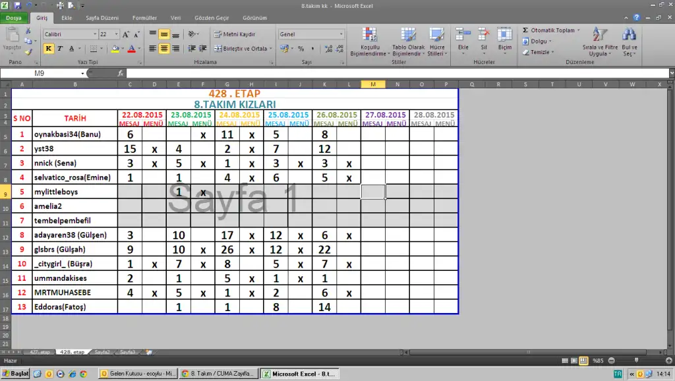Expand Birleştir ve Ortala dropdown arrow

coord(270,49)
